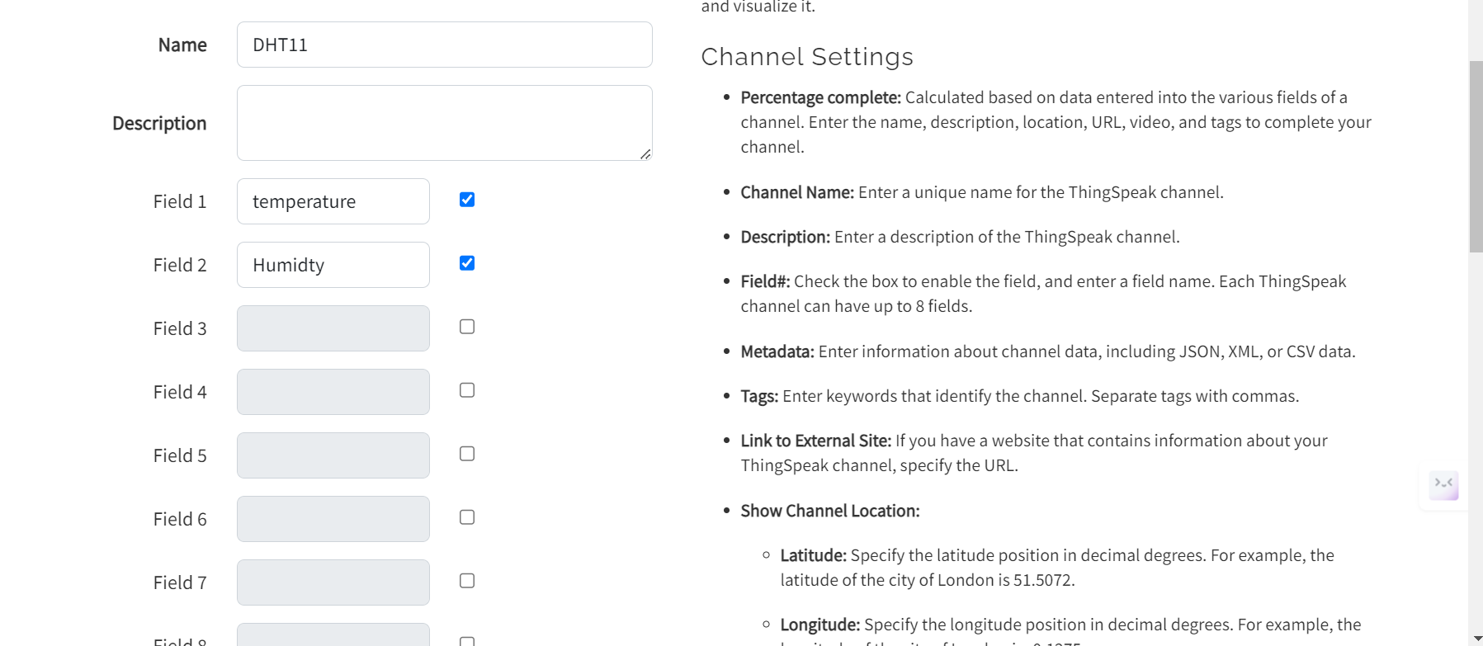This screenshot has width=1483, height=646.
Task: Click the Field 1 input with temperature
Action: (333, 201)
